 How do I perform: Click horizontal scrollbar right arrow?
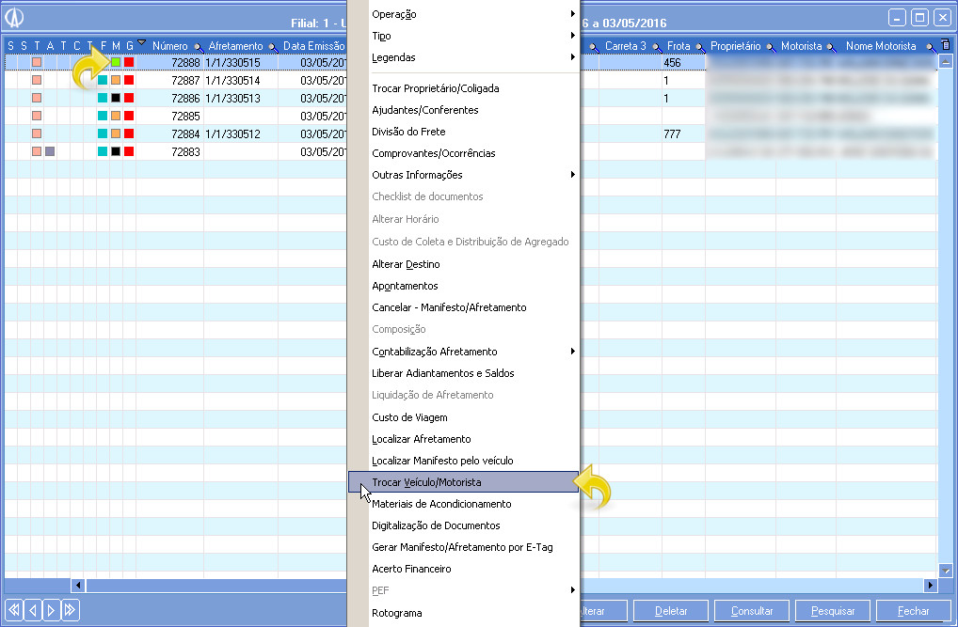(x=930, y=585)
